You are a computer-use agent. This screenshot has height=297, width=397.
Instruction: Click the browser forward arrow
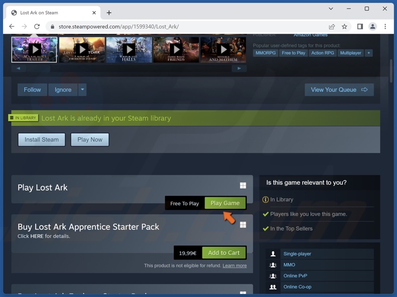24,26
